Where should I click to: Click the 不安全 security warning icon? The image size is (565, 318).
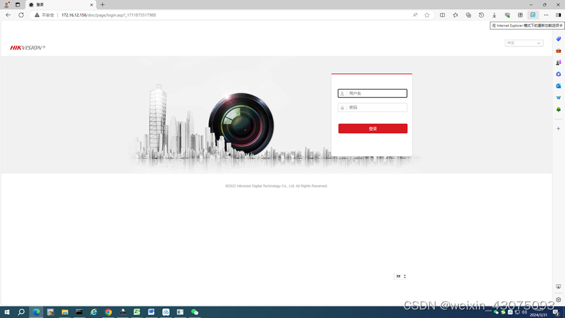(x=37, y=15)
